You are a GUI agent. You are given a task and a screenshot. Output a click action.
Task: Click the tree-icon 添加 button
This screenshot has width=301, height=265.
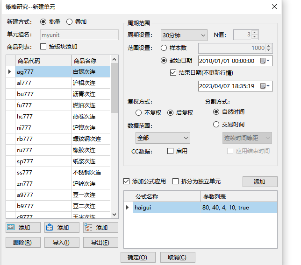pos(100,228)
